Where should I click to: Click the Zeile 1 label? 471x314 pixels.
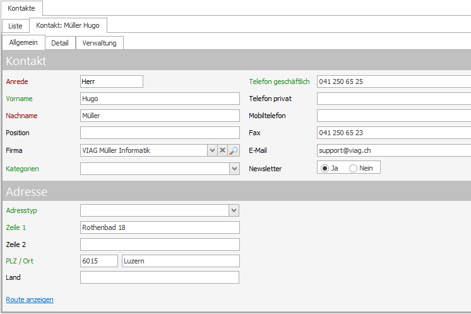pyautogui.click(x=16, y=227)
